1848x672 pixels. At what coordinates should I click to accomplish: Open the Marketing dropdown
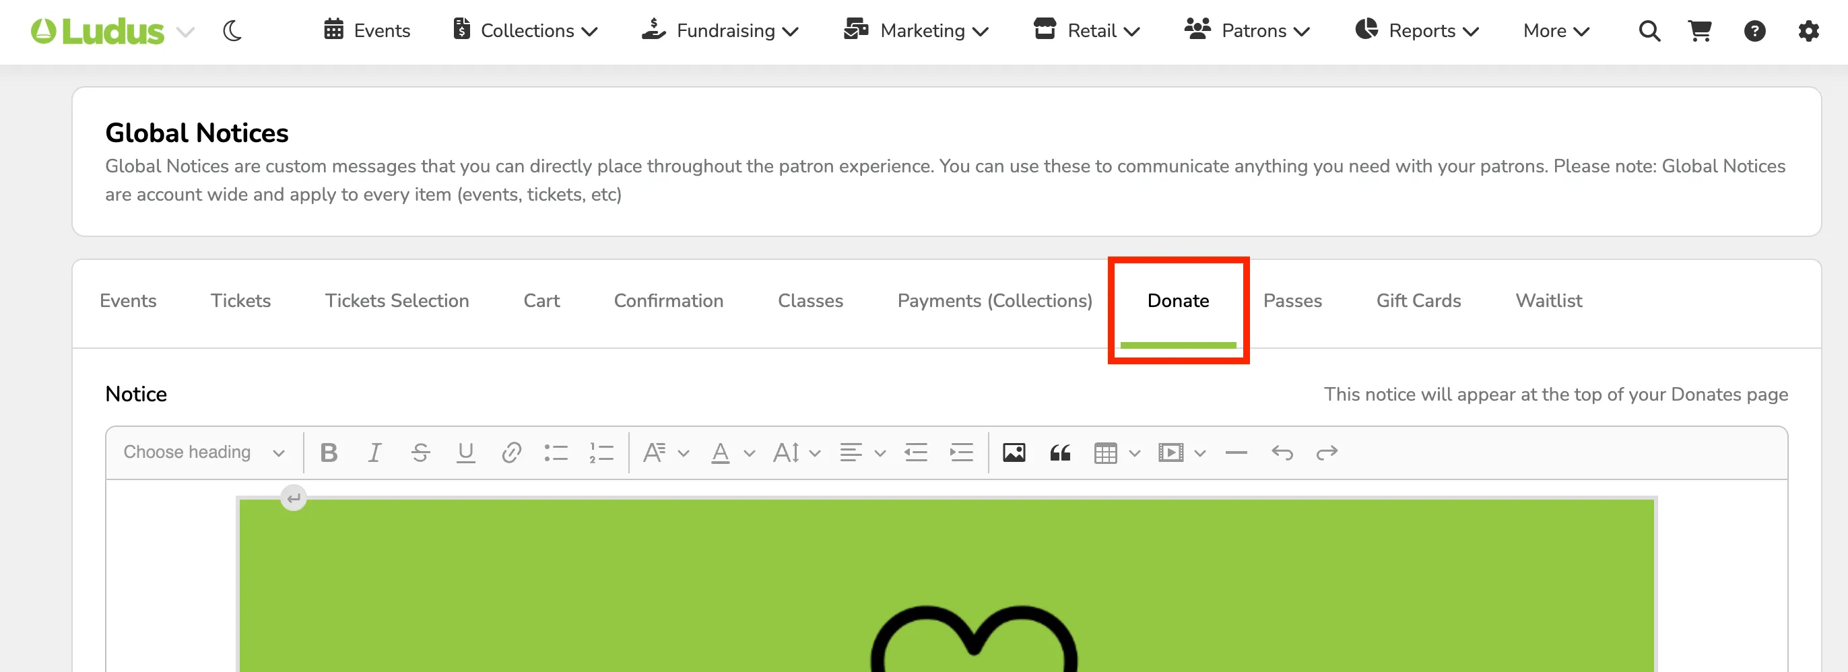click(916, 30)
